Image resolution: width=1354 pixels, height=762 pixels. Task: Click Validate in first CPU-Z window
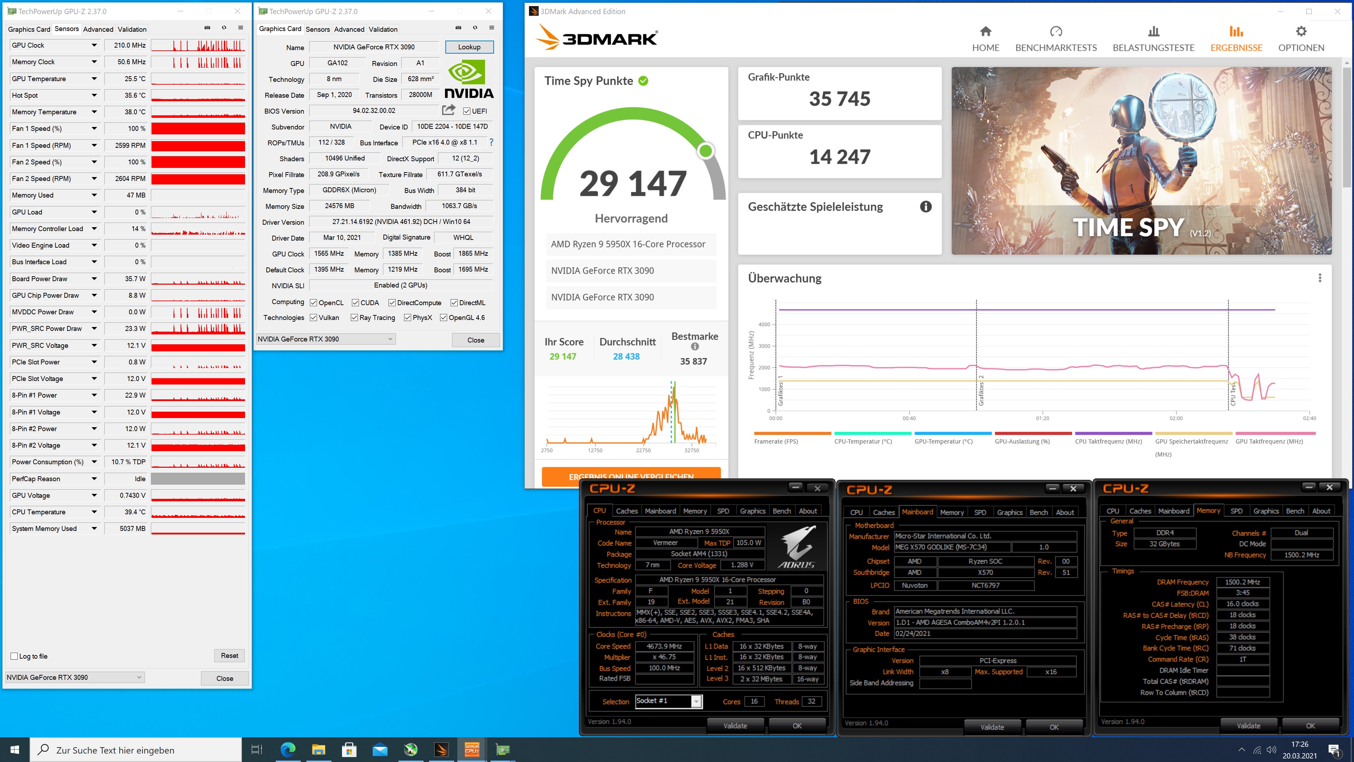click(735, 726)
